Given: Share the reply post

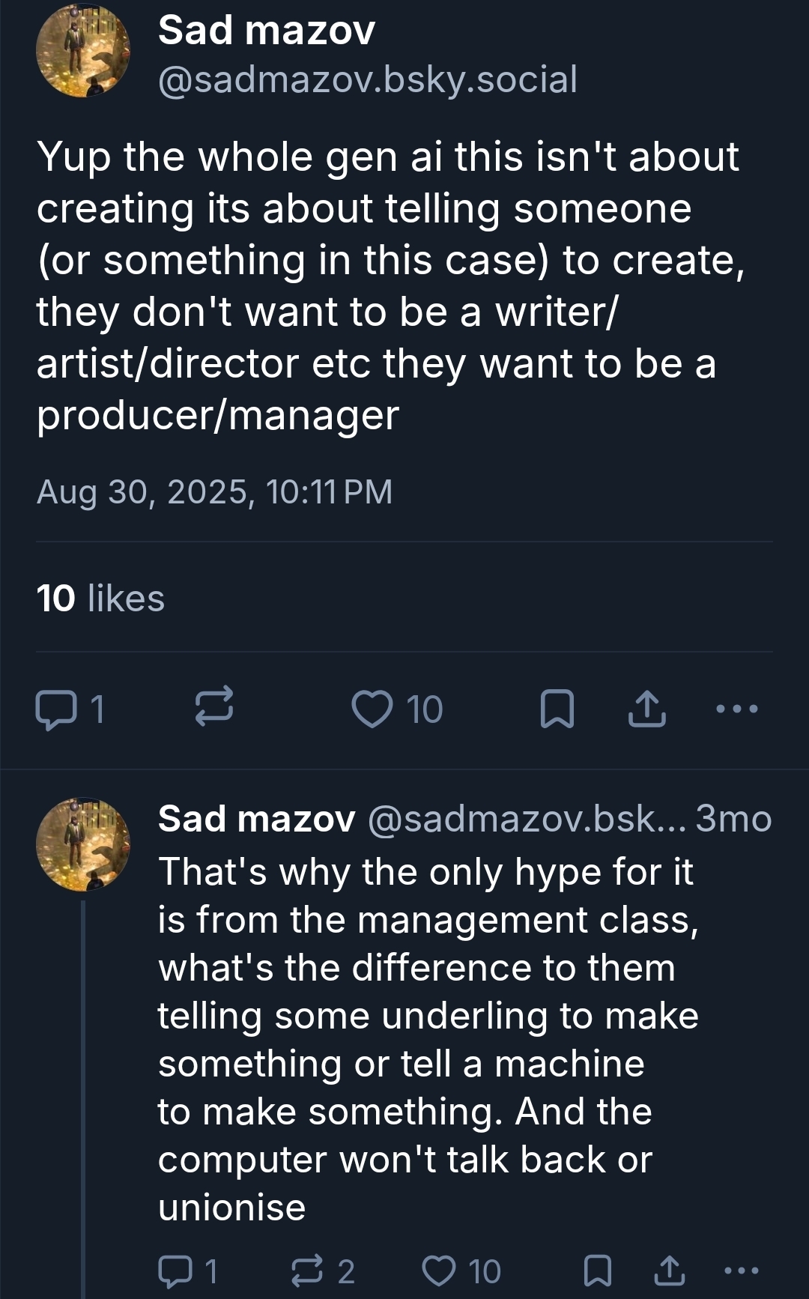Looking at the screenshot, I should pyautogui.click(x=669, y=1271).
